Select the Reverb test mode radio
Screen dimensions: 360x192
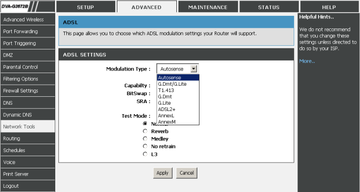[x=145, y=131]
